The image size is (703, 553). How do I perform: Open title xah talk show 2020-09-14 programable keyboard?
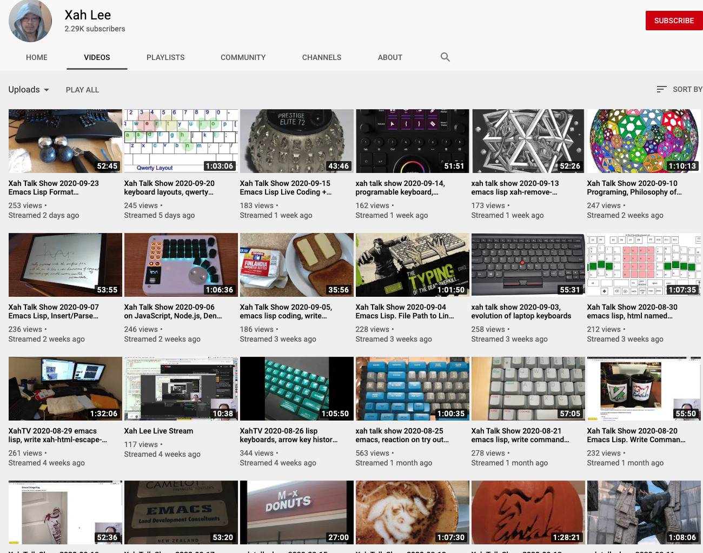400,188
